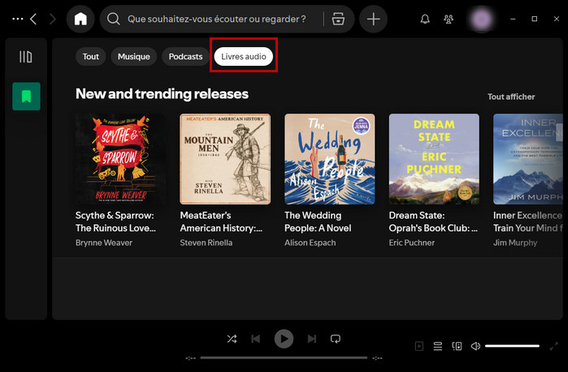This screenshot has width=568, height=372.
Task: Open the Friend Activity icon
Action: click(449, 19)
